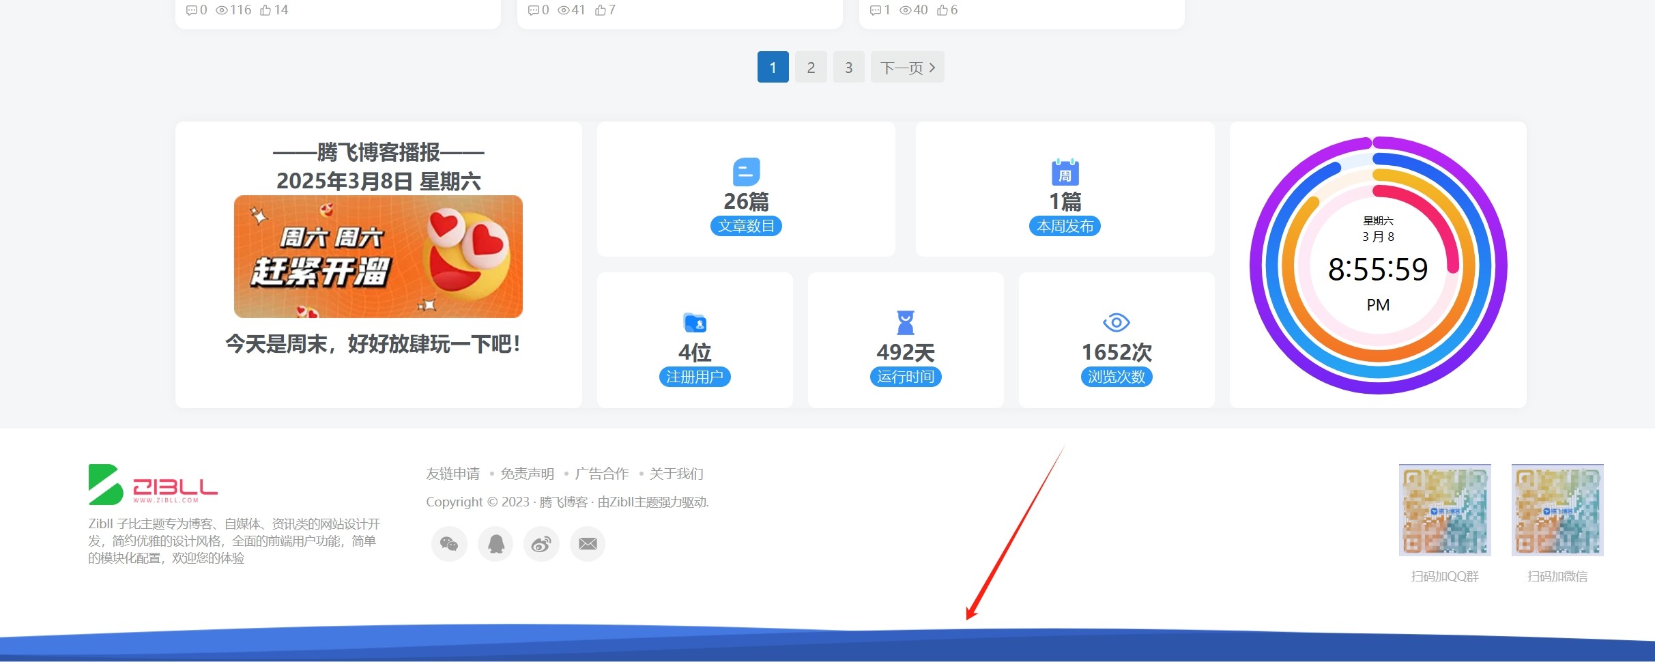The image size is (1655, 662).
Task: Click the email envelope icon in the footer
Action: (587, 543)
